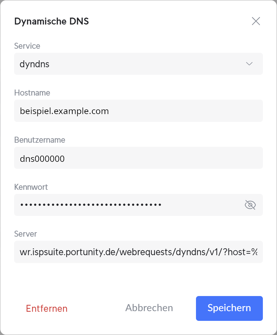Remove the entry with Entfernen
The height and width of the screenshot is (335, 277).
[47, 309]
